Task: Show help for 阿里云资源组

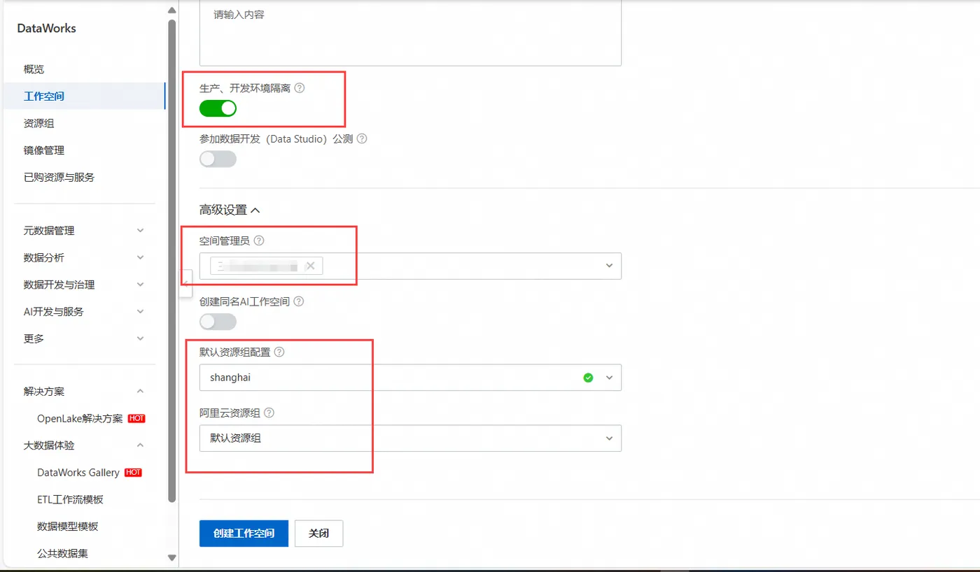Action: [x=269, y=413]
